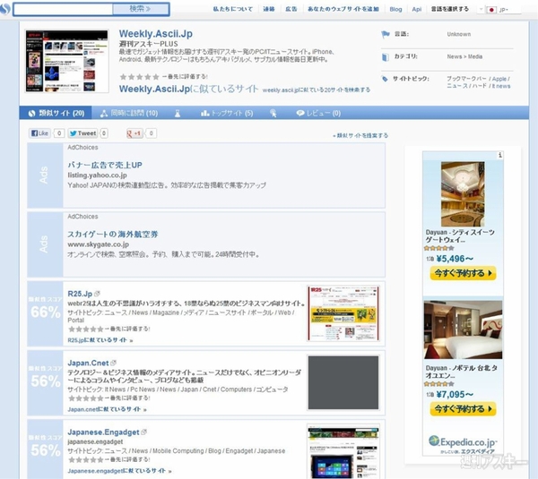Viewport: 538px width, 479px height.
Task: Open the 広告 menu item
Action: [291, 9]
